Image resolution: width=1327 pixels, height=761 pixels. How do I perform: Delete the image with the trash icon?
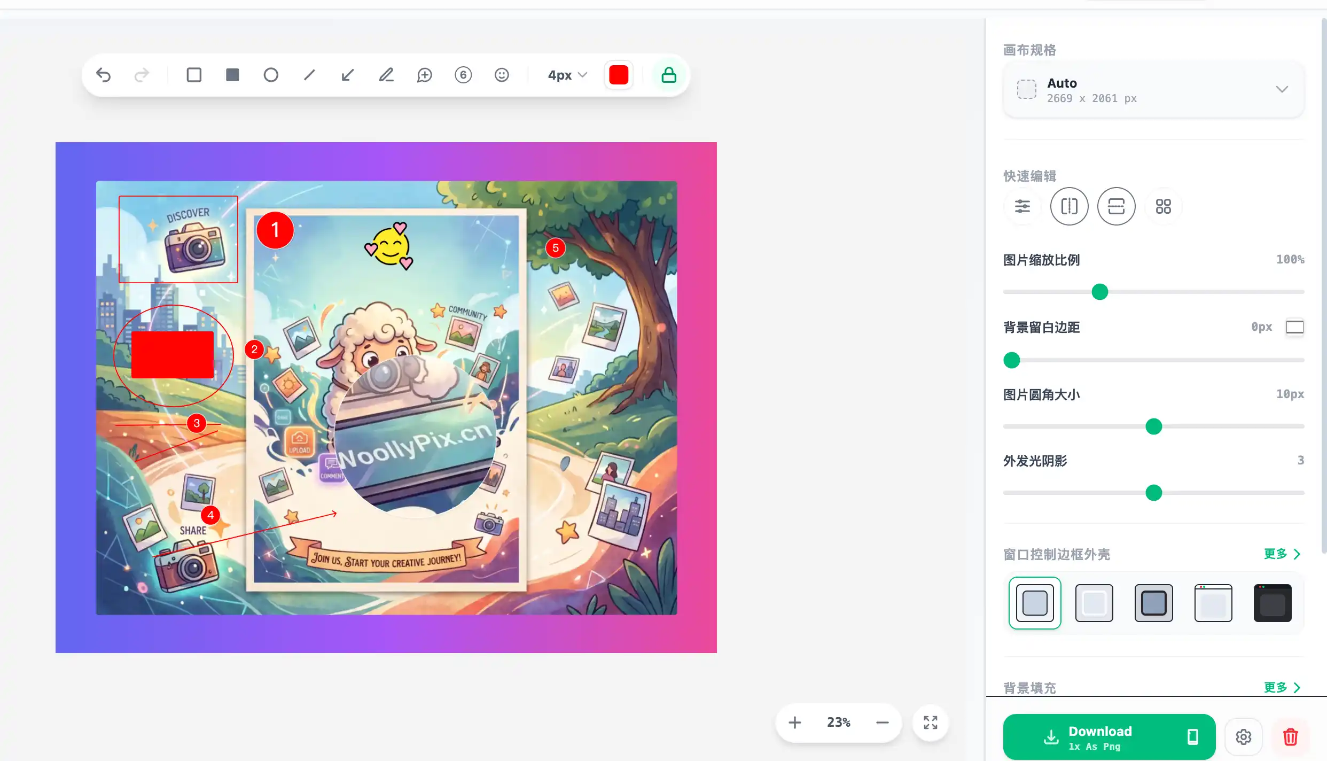click(1291, 737)
